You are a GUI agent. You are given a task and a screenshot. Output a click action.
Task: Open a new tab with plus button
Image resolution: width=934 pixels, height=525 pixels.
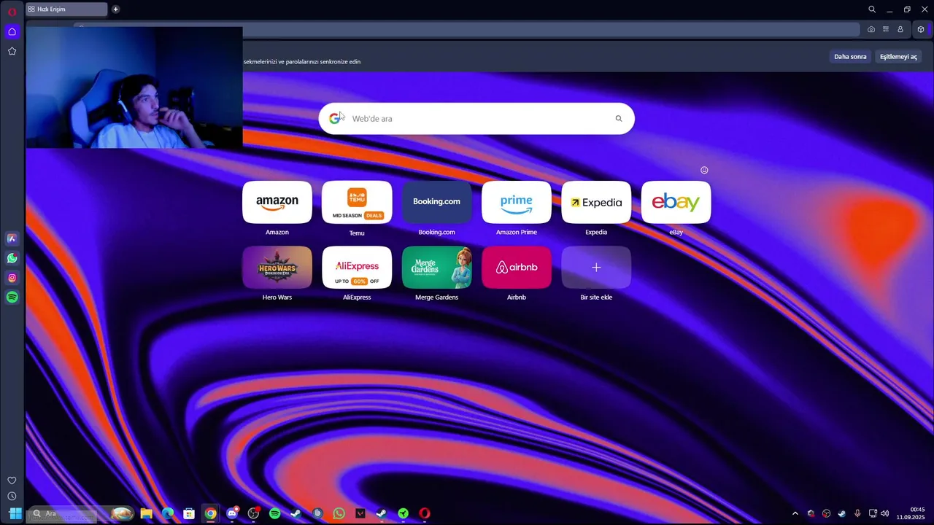[115, 9]
